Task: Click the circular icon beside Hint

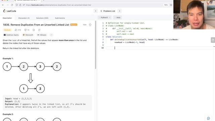Action: coord(90,25)
